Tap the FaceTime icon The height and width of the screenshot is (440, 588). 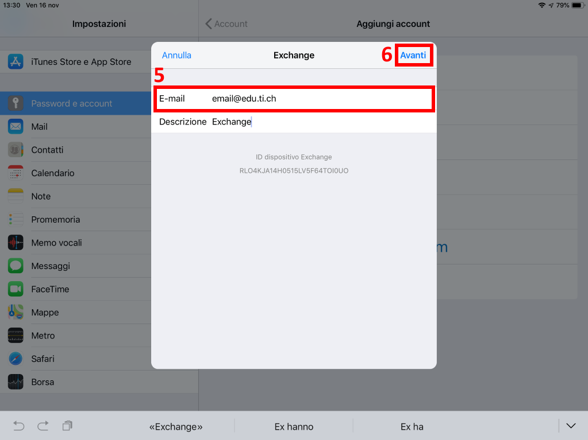tap(16, 289)
